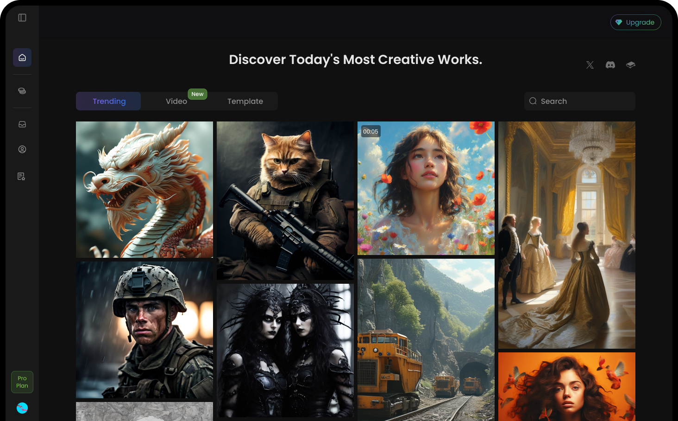The height and width of the screenshot is (421, 678).
Task: Open the assets stack icon in the sidebar
Action: tap(22, 91)
